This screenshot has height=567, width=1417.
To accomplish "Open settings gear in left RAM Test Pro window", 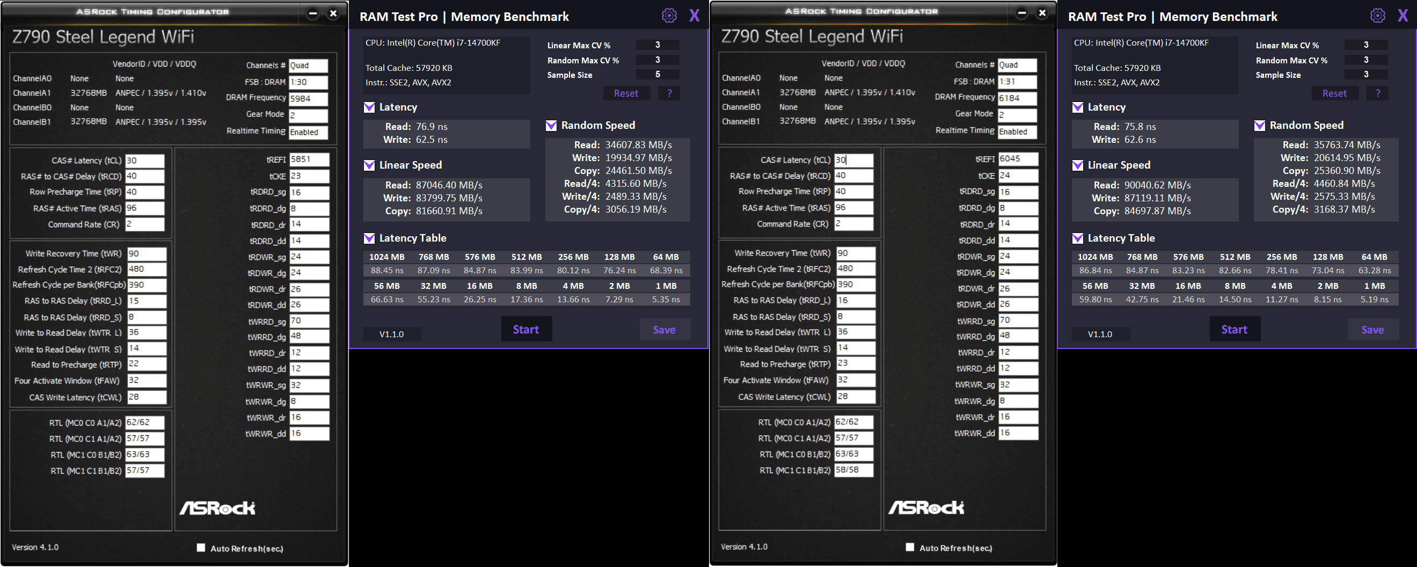I will (669, 16).
